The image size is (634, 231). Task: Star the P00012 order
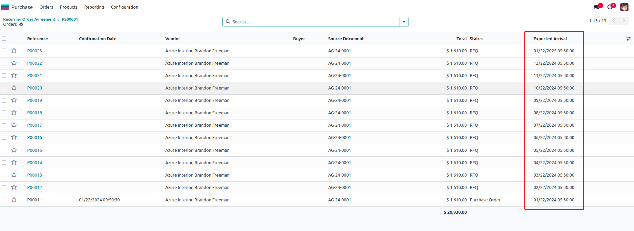coord(14,187)
